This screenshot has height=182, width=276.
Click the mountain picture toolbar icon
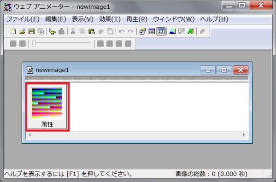click(172, 31)
